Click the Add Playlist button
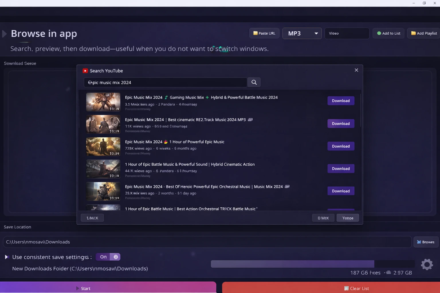 424,33
